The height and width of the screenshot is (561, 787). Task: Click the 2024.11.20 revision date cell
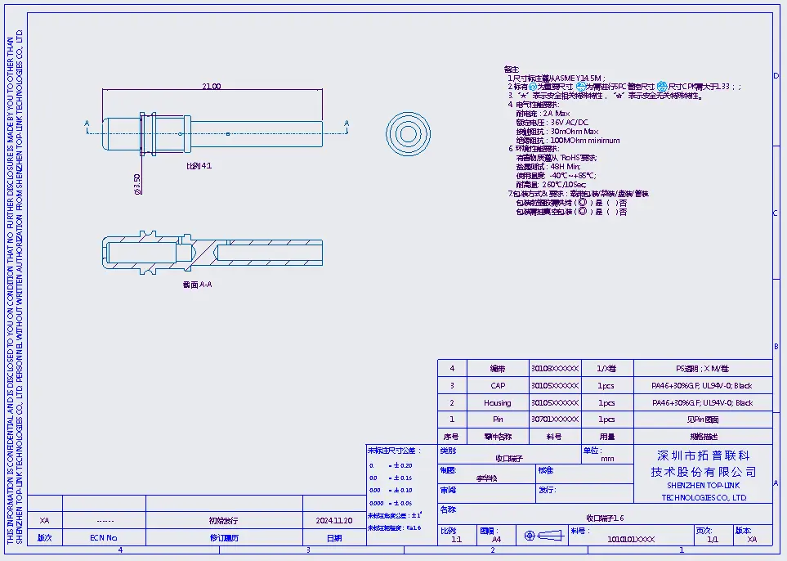point(333,520)
